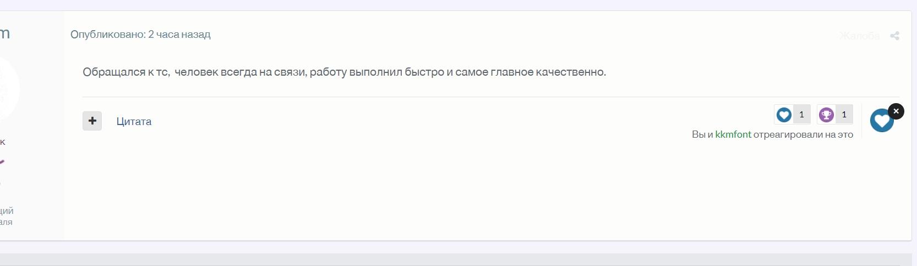Toggle the large blue heart reaction button
Image resolution: width=917 pixels, height=266 pixels.
(x=881, y=121)
